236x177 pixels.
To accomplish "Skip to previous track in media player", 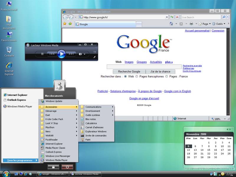I will click(x=52, y=54).
